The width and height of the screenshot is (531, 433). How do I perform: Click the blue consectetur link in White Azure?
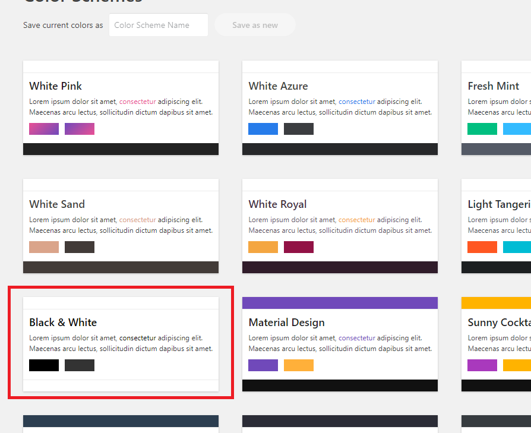click(x=357, y=102)
